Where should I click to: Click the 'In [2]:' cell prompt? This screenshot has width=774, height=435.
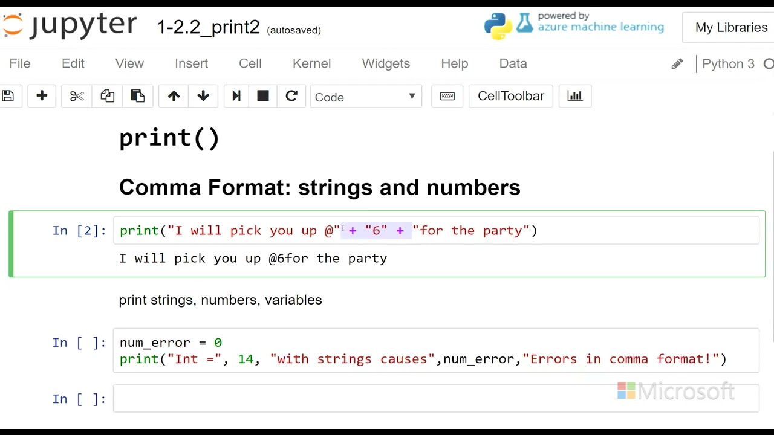click(x=79, y=231)
